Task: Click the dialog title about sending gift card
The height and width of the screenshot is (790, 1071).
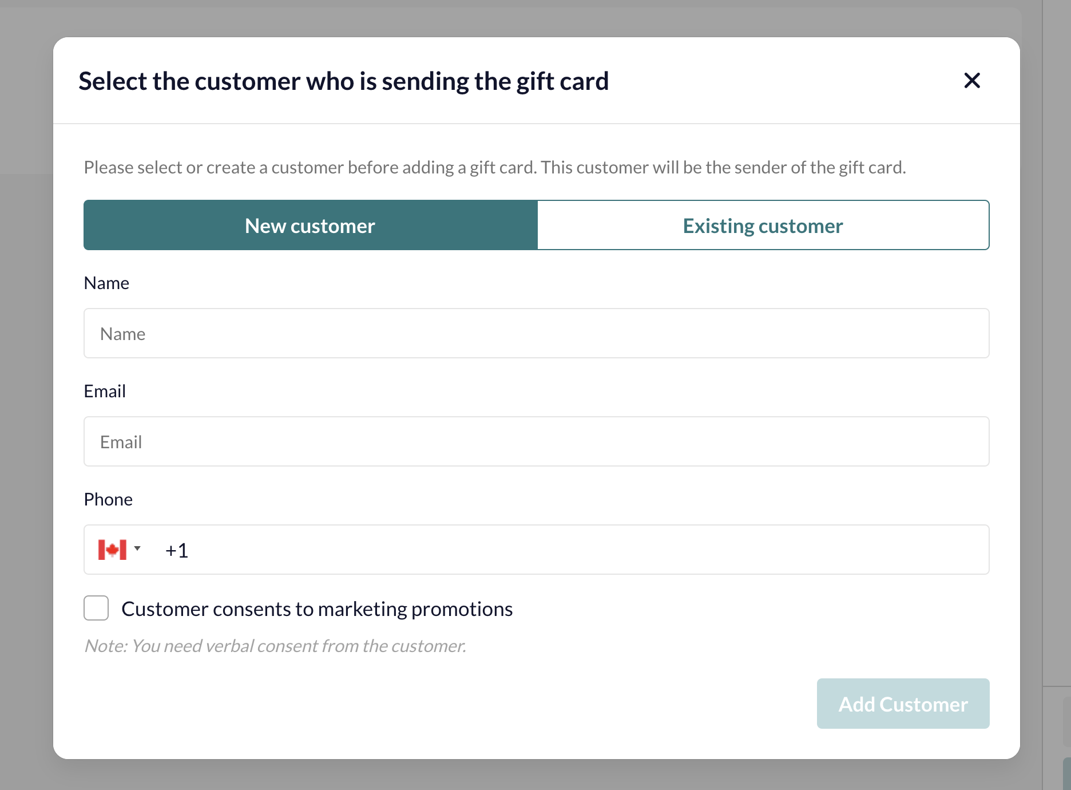Action: (x=343, y=81)
